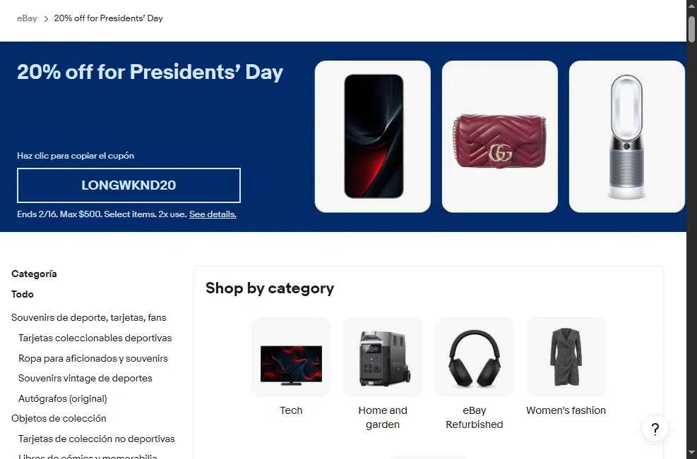The image size is (697, 459).
Task: Select Autógrafos (original) subcategory
Action: pos(62,398)
